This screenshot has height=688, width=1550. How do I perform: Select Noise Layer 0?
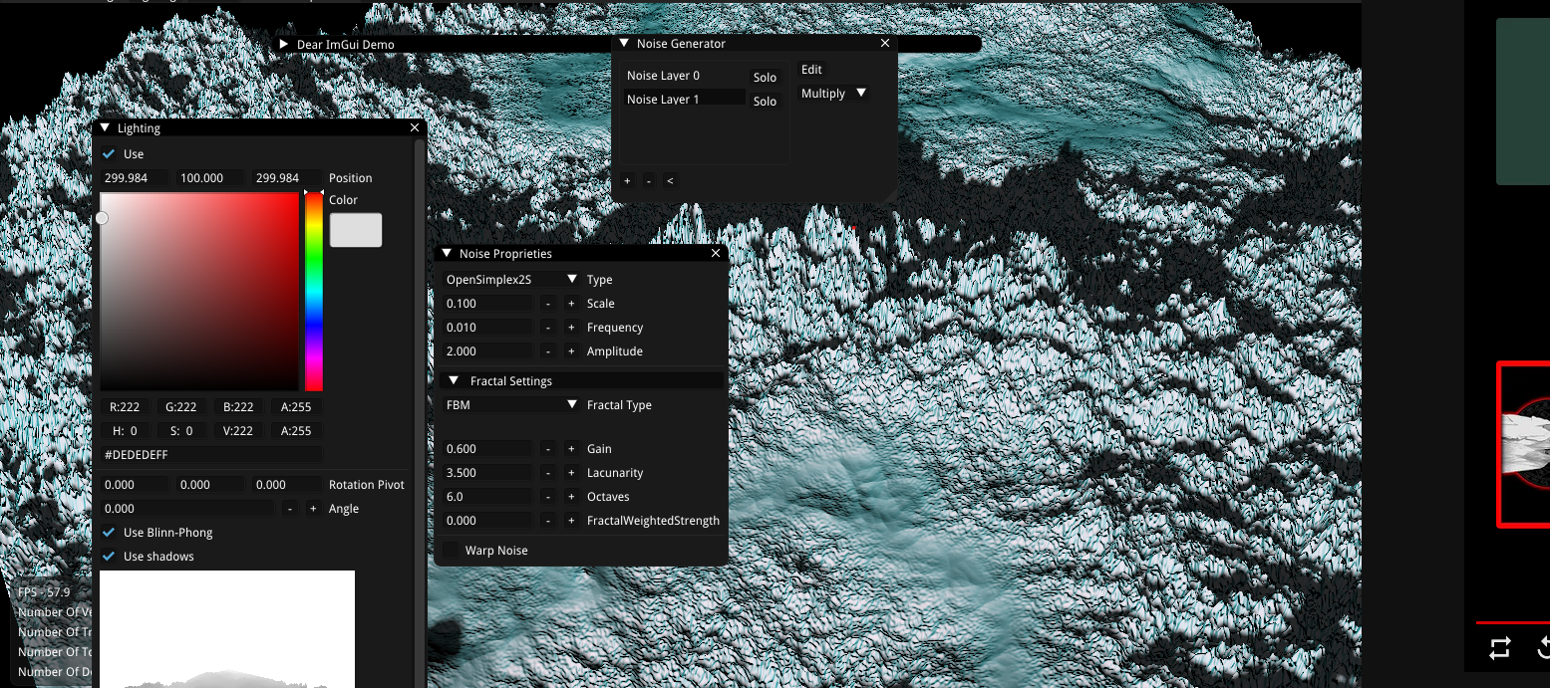(x=684, y=76)
